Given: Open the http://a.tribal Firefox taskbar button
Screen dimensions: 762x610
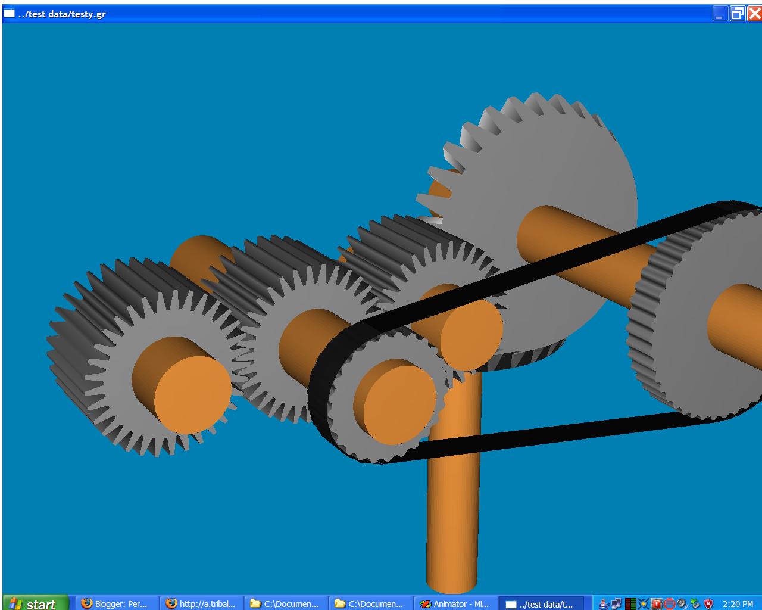Looking at the screenshot, I should 199,603.
